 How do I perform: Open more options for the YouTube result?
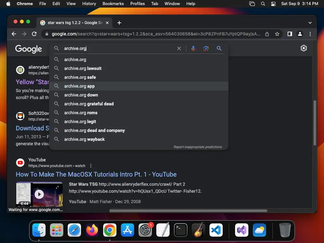point(91,166)
